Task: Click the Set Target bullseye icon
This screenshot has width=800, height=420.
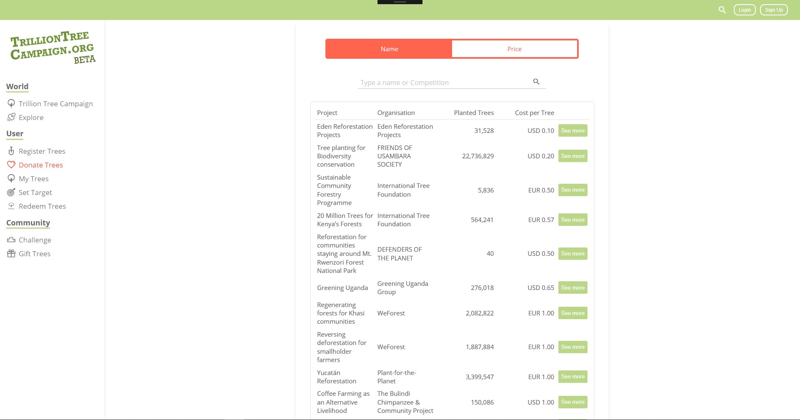Action: (x=11, y=192)
